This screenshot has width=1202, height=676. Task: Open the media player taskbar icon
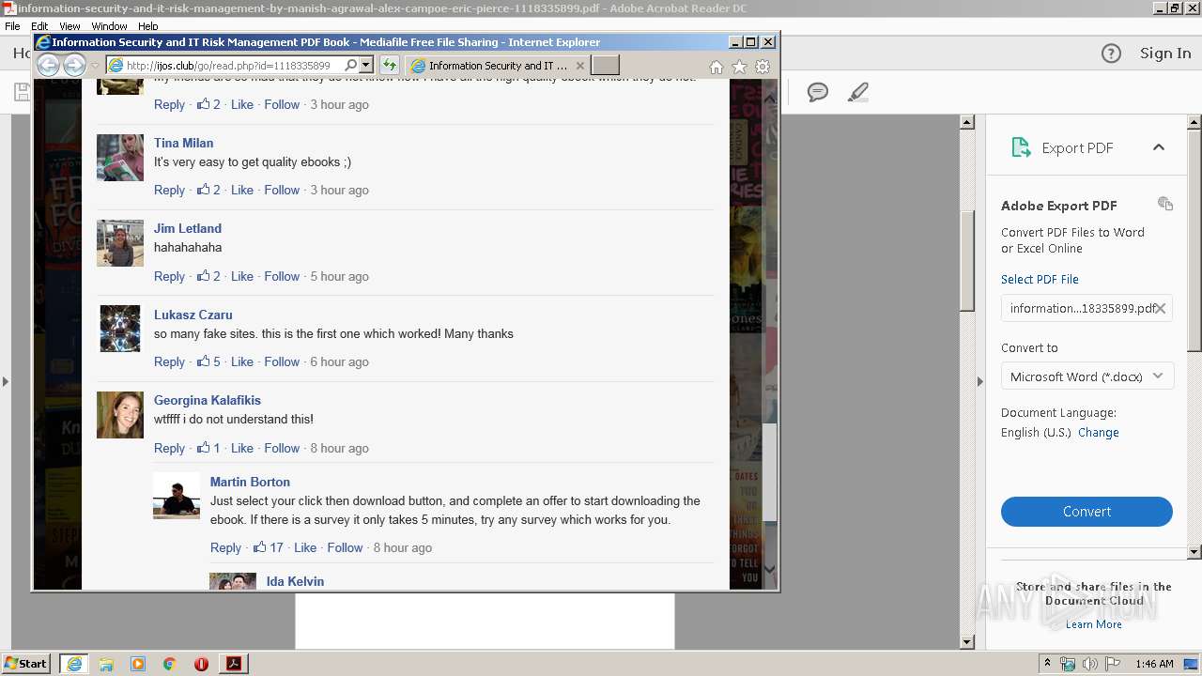click(x=138, y=664)
